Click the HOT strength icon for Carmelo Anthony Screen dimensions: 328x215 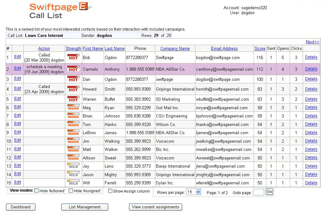[x=73, y=69]
